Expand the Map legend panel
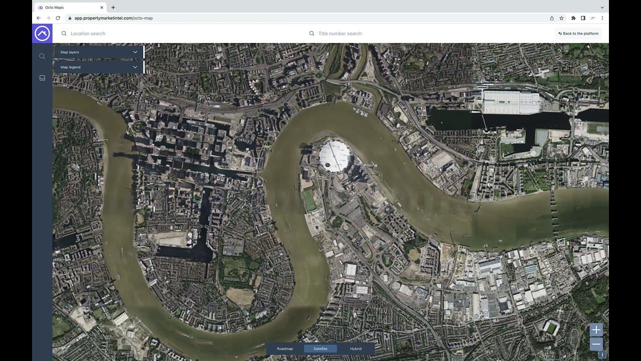The image size is (641, 361). (x=99, y=67)
